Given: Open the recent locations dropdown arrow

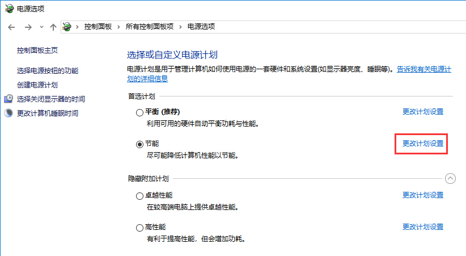Looking at the screenshot, I should [x=41, y=27].
